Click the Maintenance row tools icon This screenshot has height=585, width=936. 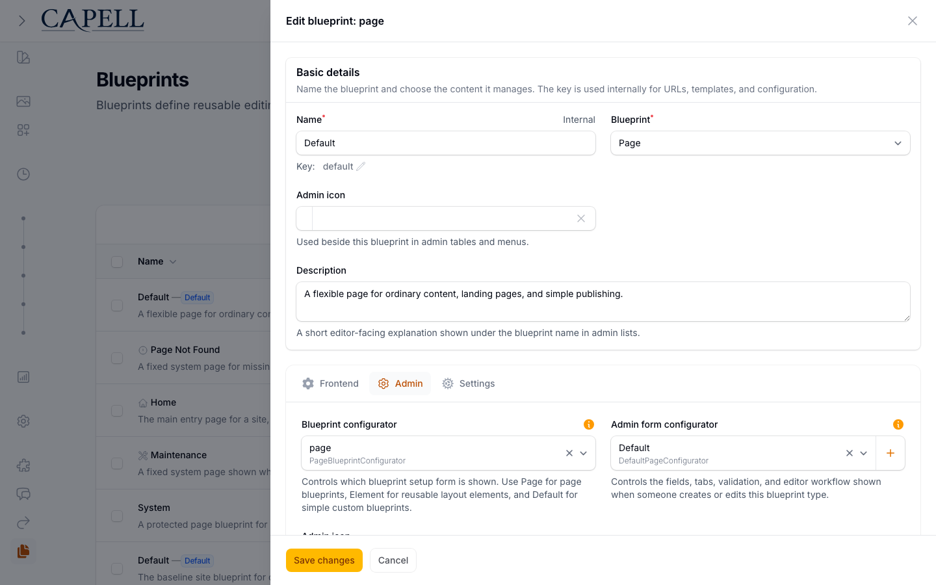(x=143, y=456)
